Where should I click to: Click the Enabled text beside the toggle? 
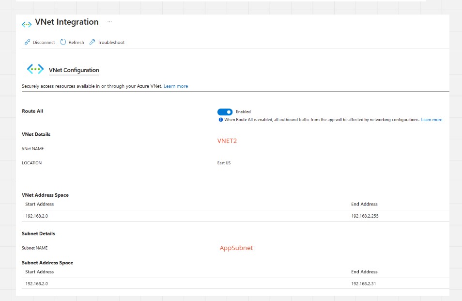pos(244,112)
